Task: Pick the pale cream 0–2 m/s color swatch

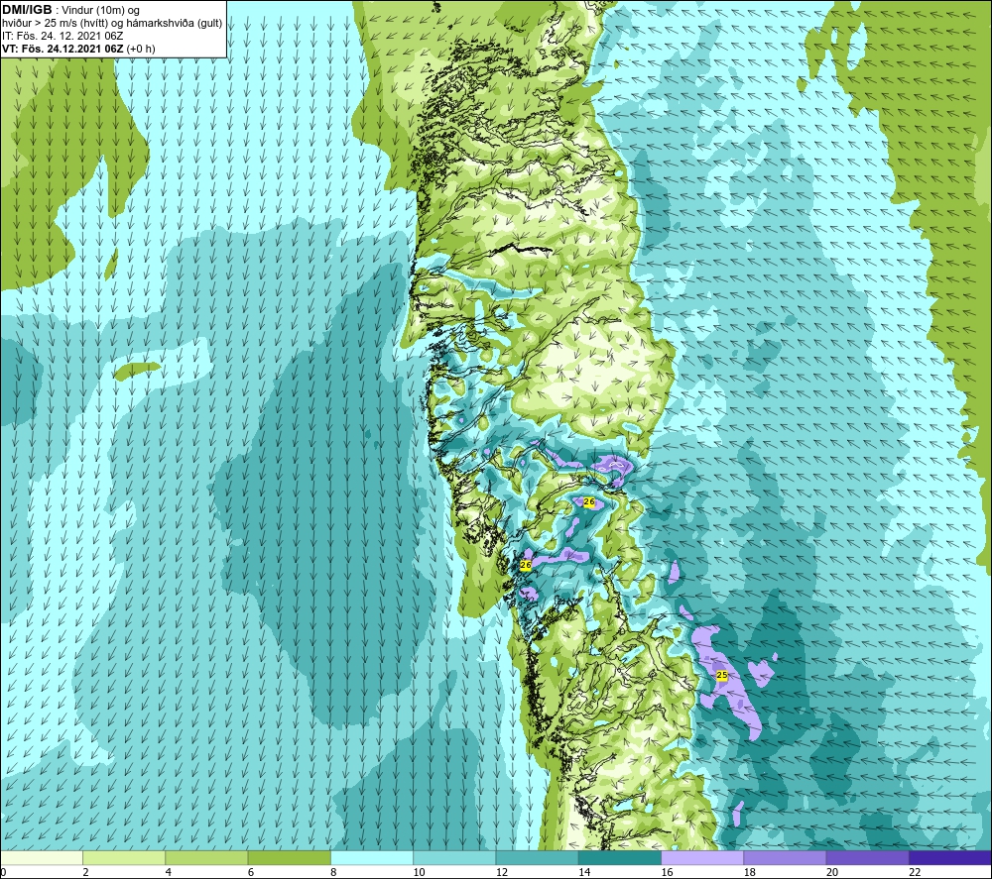Action: tap(42, 858)
